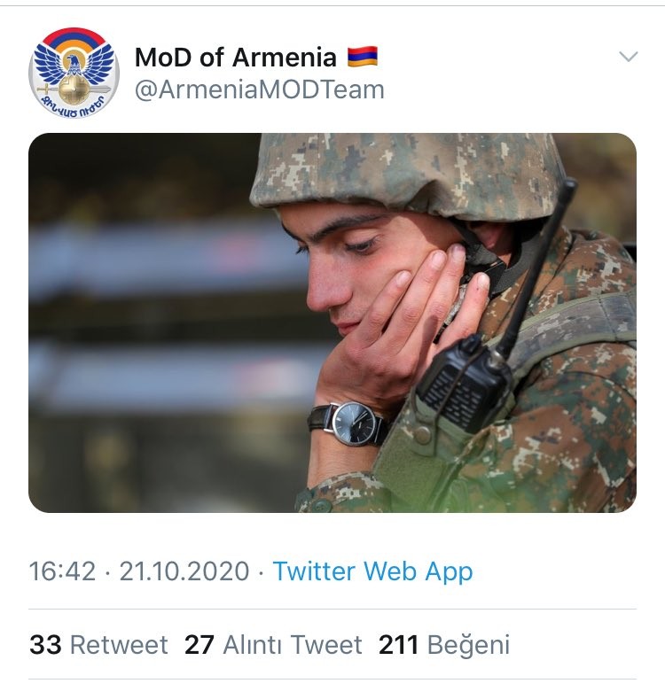This screenshot has height=699, width=665.
Task: Open the tweet's soldier photo
Action: (332, 322)
